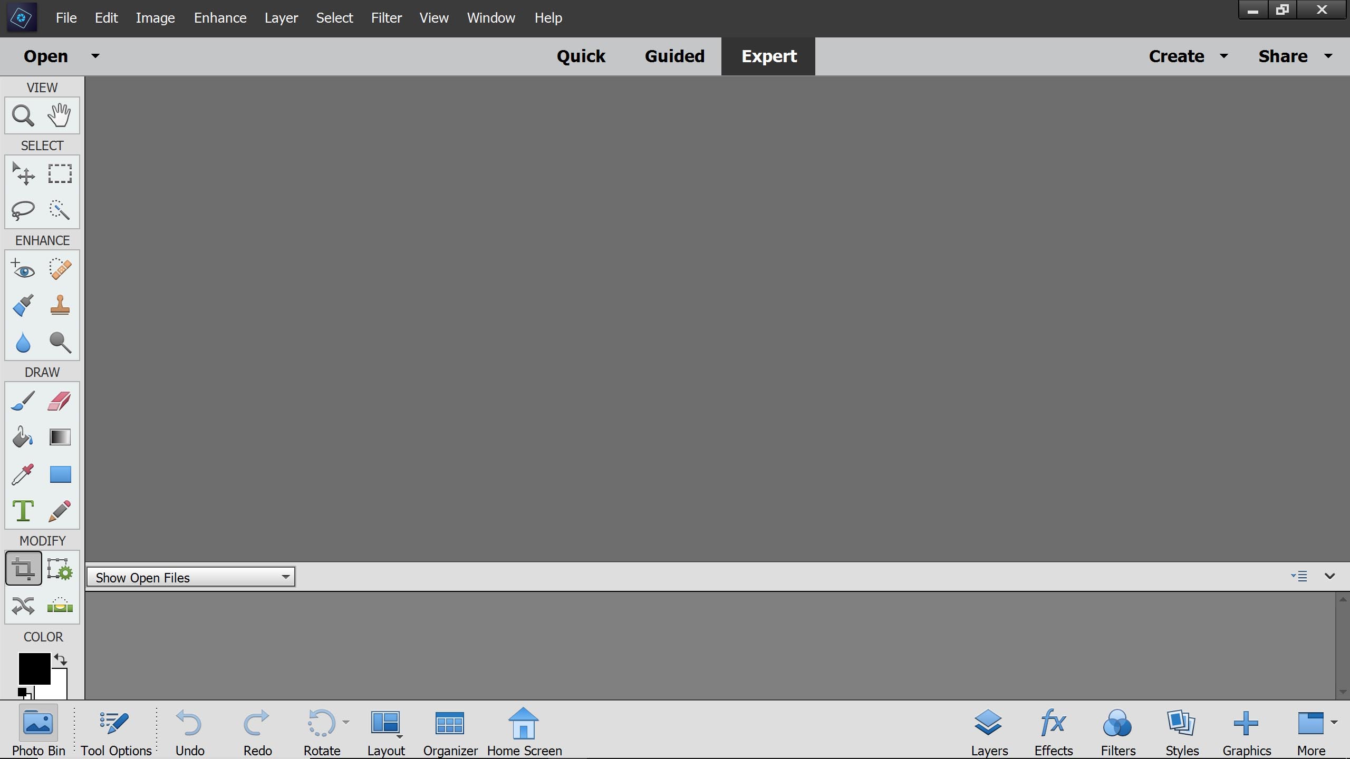Toggle the Layers panel
This screenshot has width=1350, height=759.
point(989,732)
